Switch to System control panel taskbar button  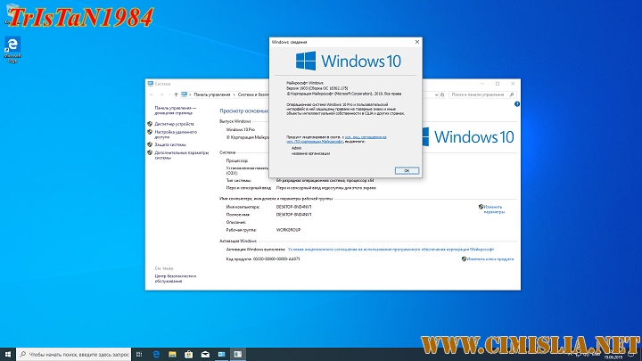[x=221, y=354]
